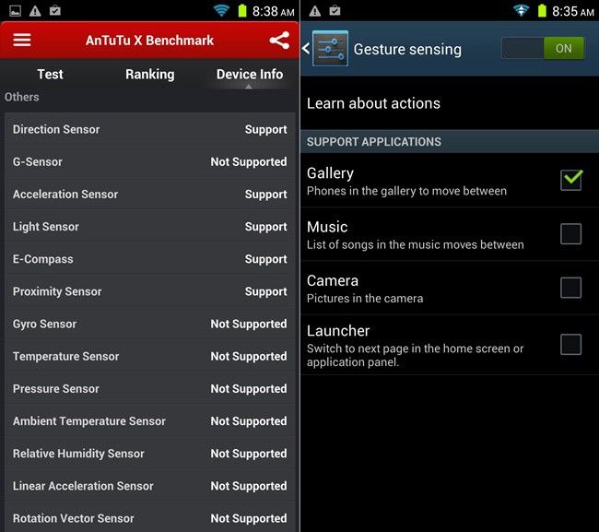The image size is (599, 532).
Task: Tap the Gesture sensing title
Action: (x=407, y=49)
